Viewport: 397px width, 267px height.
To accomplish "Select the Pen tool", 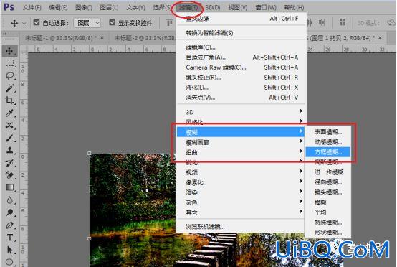I will click(x=9, y=225).
